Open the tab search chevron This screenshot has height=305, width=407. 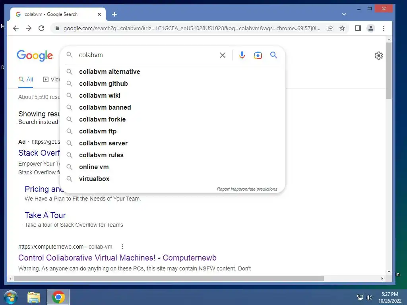coord(344,14)
